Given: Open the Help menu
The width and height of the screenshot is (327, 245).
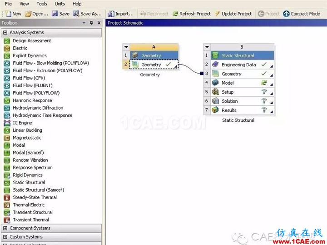Looking at the screenshot, I should click(x=77, y=4).
